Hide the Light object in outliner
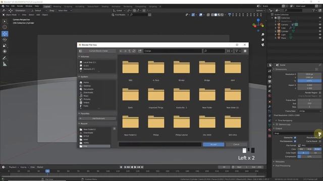The image size is (323, 181). (320, 35)
